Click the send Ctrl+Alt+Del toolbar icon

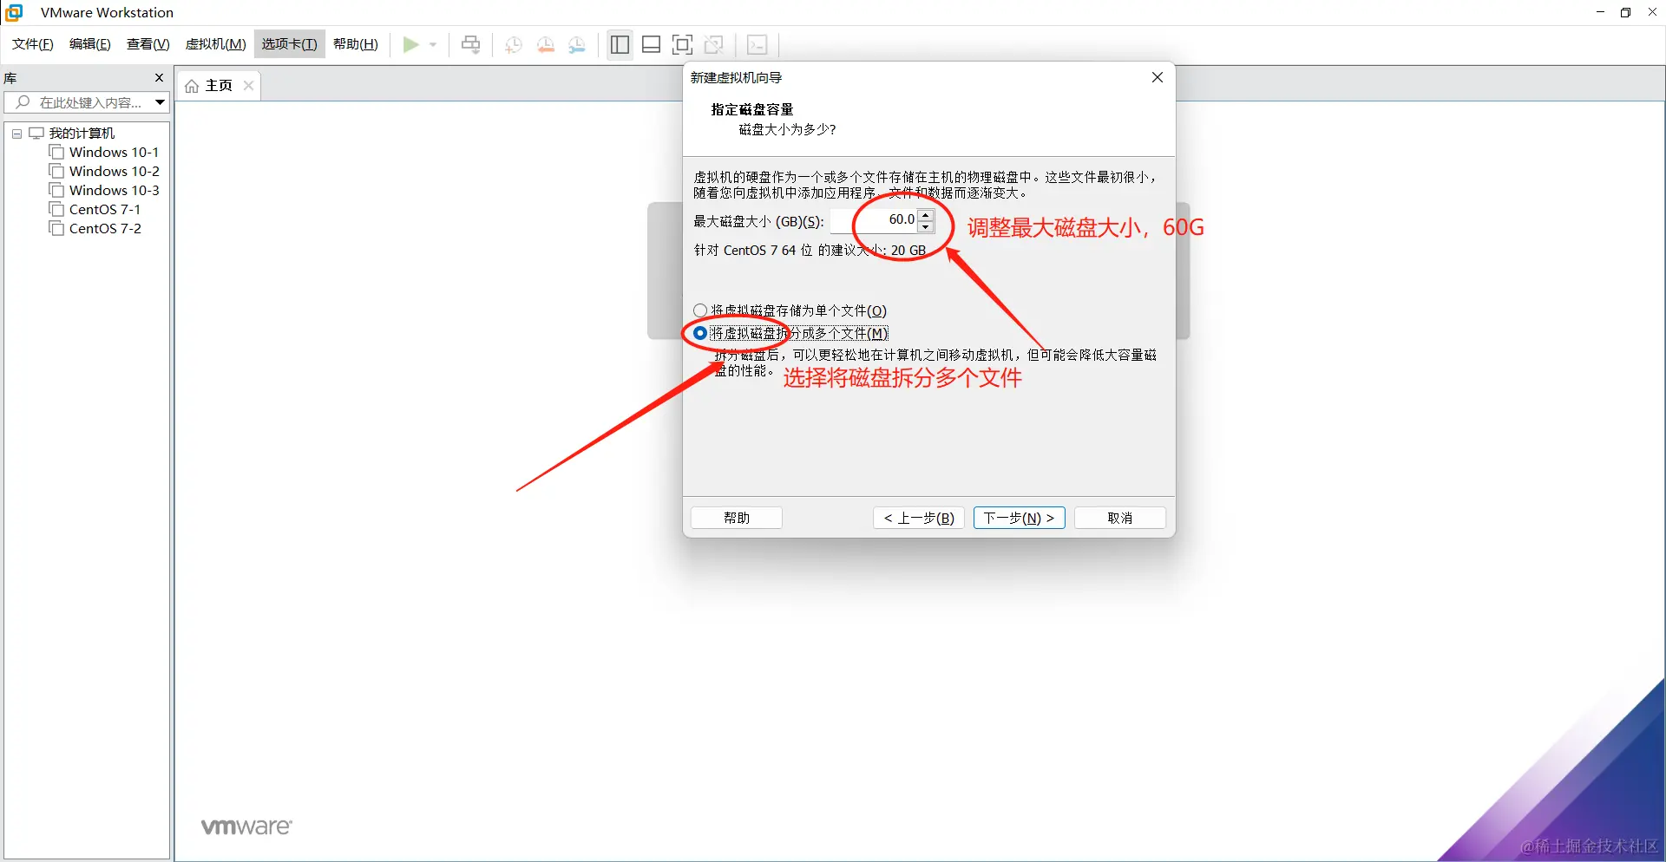coord(471,44)
